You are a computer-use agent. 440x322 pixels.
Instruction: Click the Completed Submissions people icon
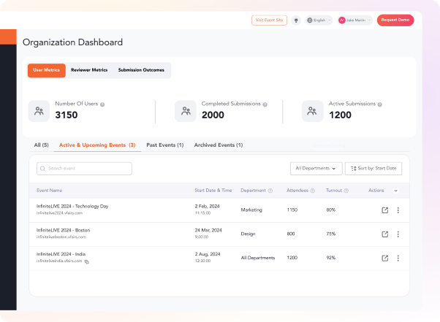tap(186, 111)
